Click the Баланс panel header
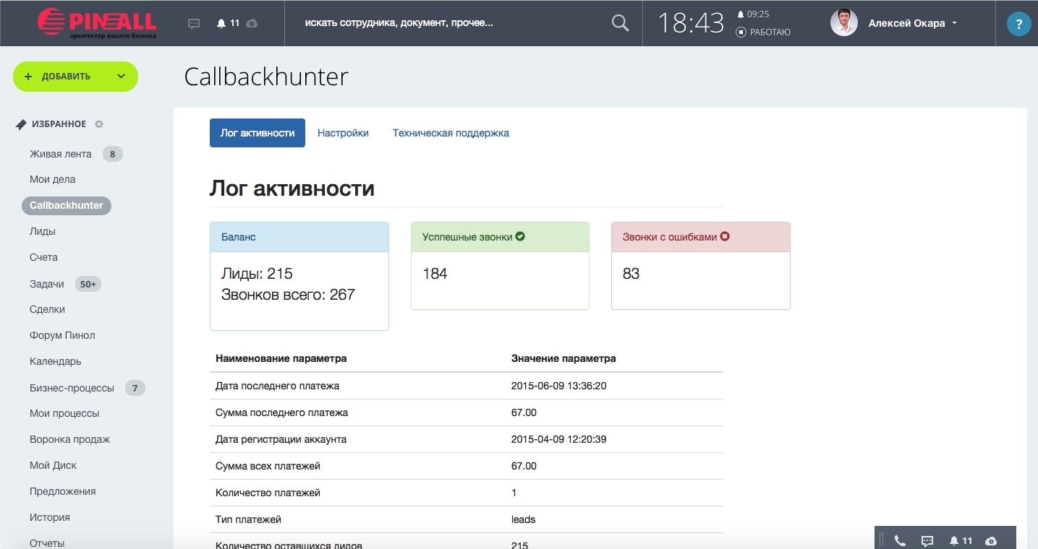 click(x=299, y=237)
